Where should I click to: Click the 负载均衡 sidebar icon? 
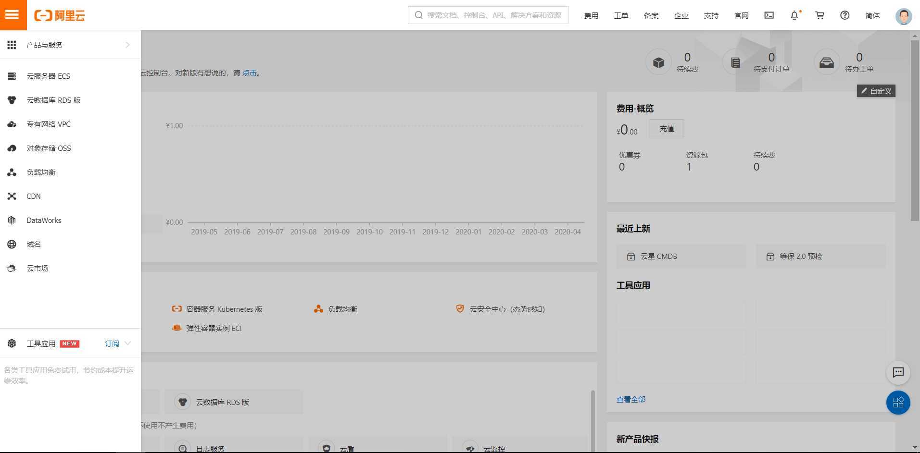tap(12, 172)
